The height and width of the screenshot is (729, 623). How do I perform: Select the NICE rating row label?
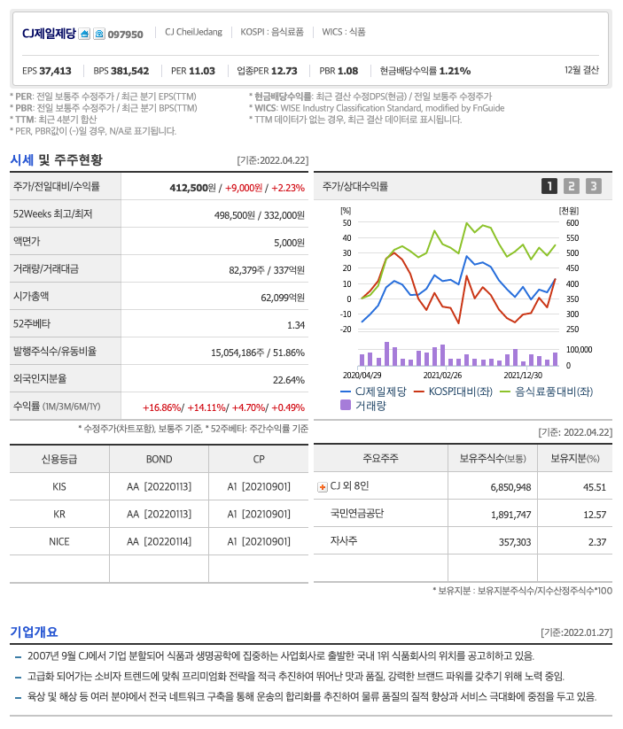coord(59,541)
